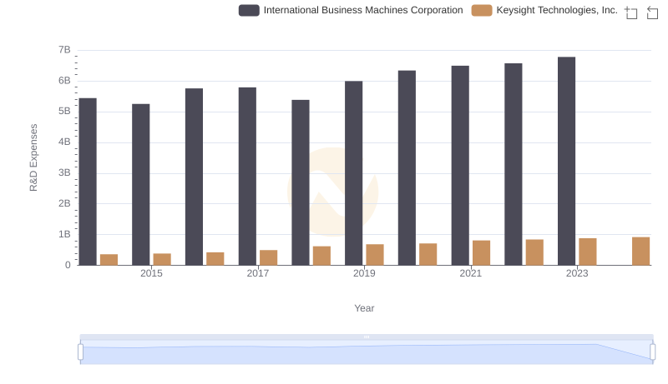This screenshot has width=668, height=384.
Task: Click the 'R&D Expenses' axis title
Action: point(33,157)
